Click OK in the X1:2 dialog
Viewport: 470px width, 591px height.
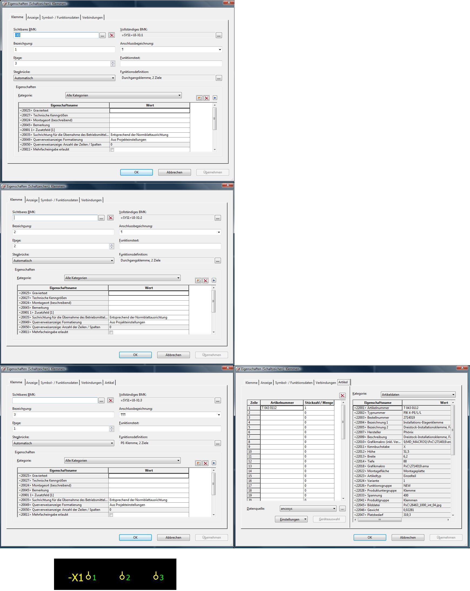[x=135, y=355]
